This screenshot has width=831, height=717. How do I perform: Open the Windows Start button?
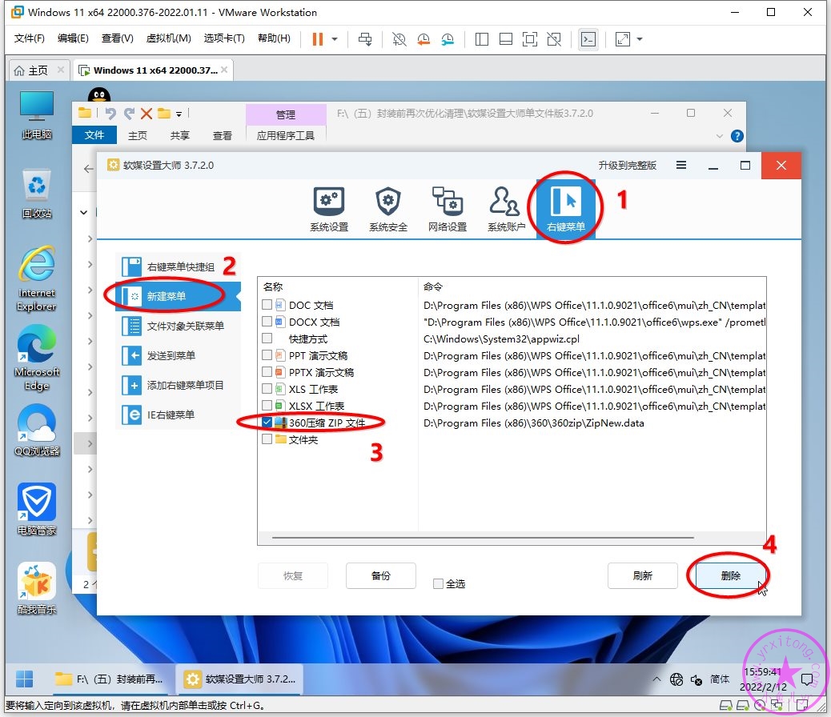[x=24, y=679]
